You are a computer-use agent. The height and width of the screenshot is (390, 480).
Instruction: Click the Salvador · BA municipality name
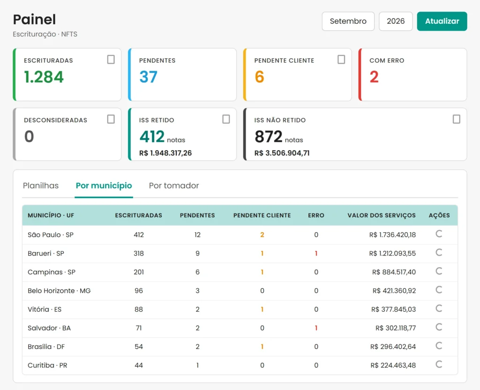(49, 328)
